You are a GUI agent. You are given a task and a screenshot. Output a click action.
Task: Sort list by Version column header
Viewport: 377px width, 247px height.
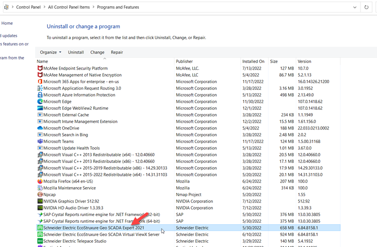[318, 61]
